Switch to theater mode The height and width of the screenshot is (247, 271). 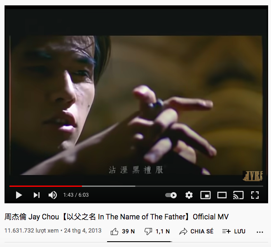pos(222,195)
